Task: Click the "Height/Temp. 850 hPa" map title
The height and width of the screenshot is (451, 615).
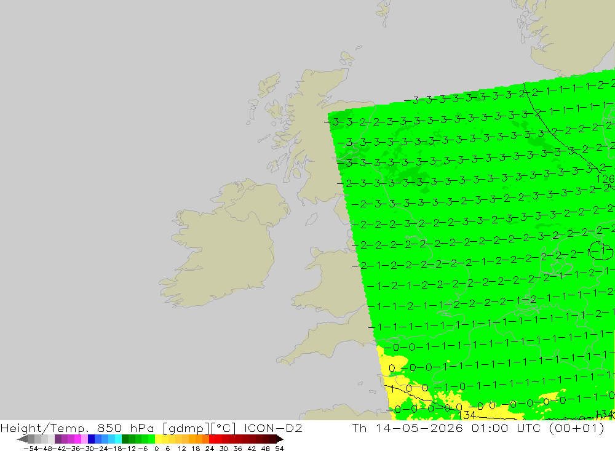Action: (77, 428)
